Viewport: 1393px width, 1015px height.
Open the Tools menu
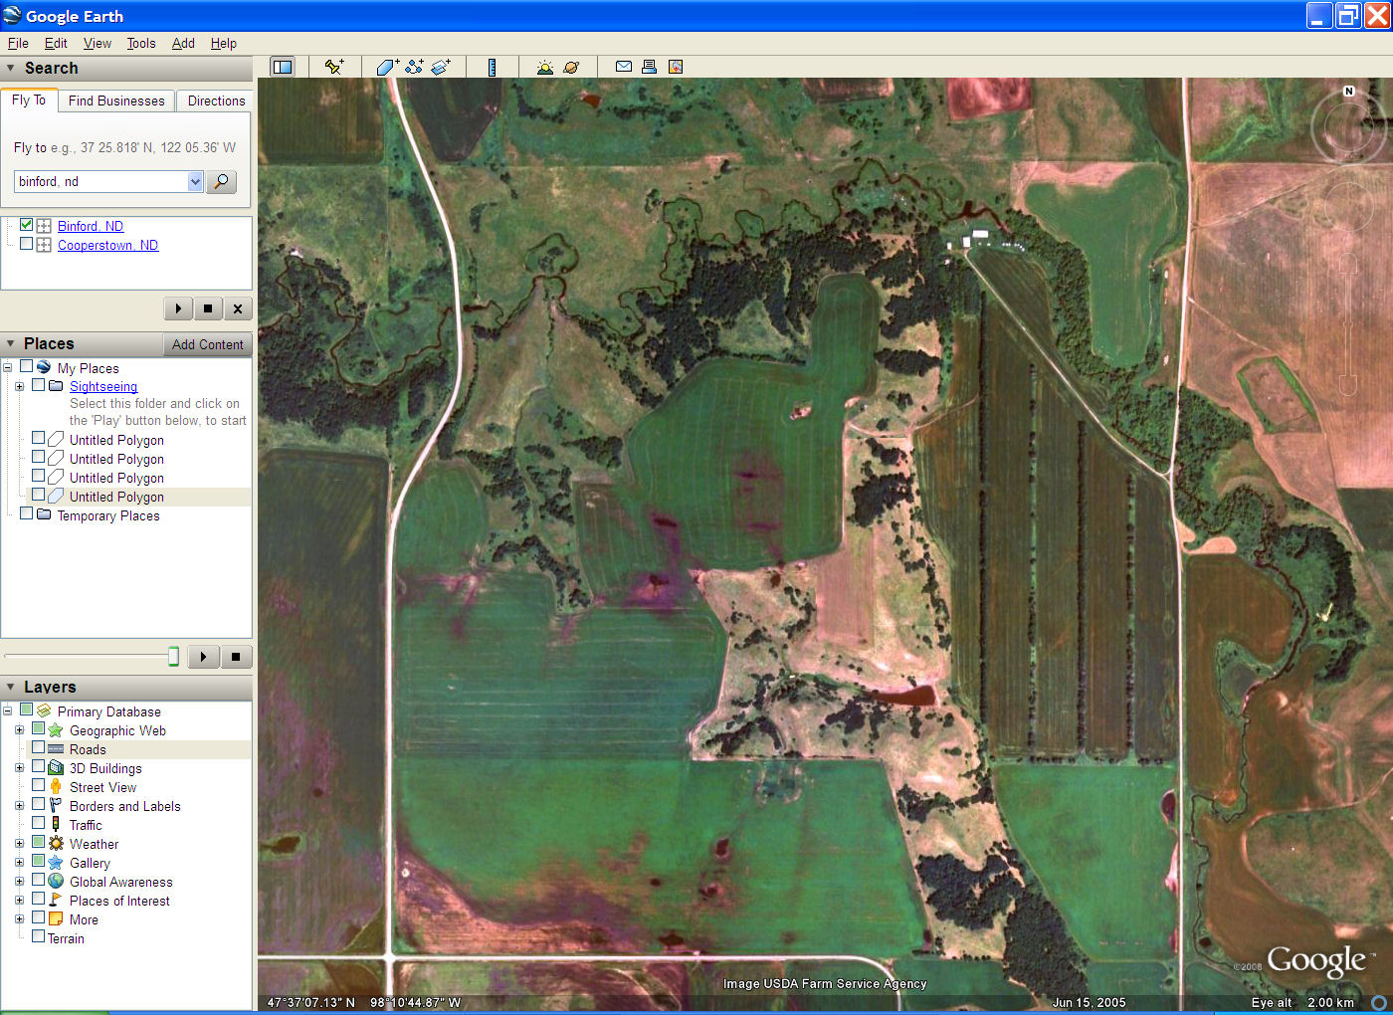click(x=141, y=43)
